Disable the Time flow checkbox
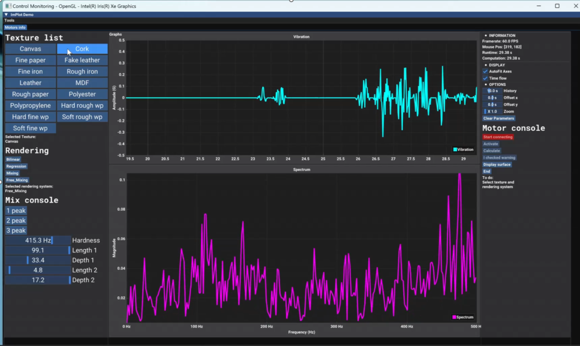This screenshot has height=346, width=580. coord(485,78)
